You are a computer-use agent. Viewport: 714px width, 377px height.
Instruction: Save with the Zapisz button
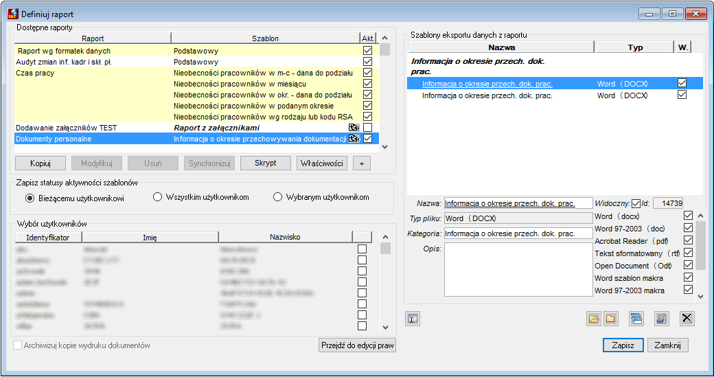coord(623,345)
